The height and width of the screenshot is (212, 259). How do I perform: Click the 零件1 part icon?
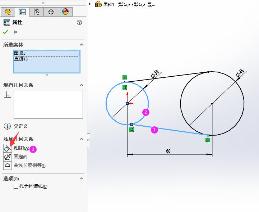(x=98, y=4)
